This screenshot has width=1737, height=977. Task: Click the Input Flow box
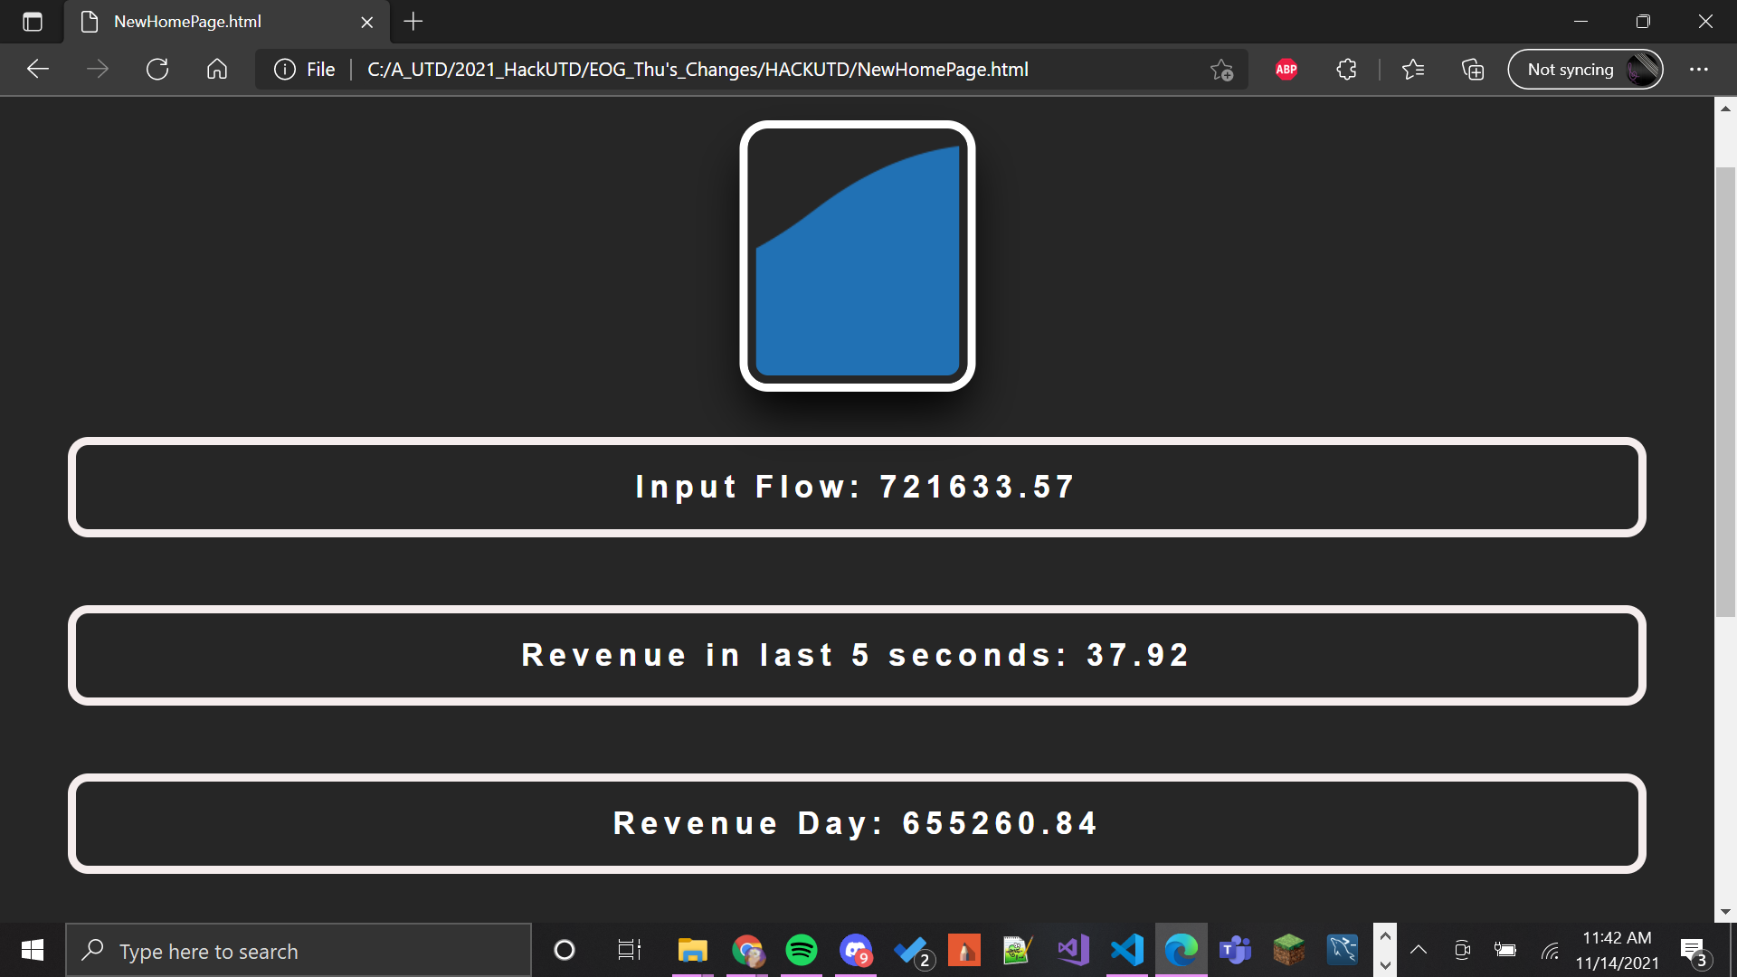click(856, 487)
